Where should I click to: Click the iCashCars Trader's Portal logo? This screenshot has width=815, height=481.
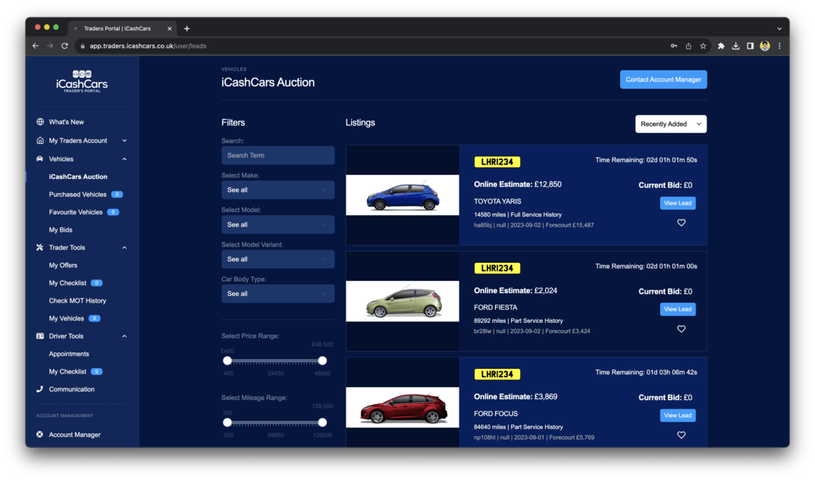(82, 82)
